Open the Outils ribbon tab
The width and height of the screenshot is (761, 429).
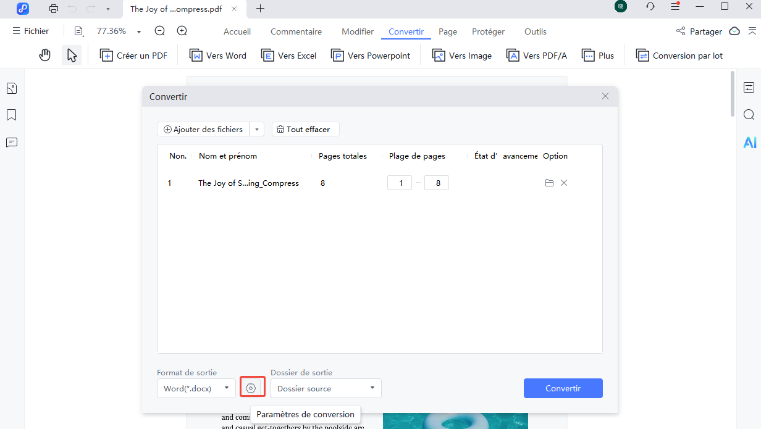coord(535,31)
